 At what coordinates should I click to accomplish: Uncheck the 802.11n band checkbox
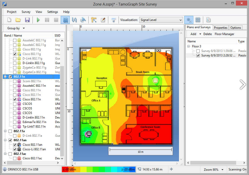pos(10,77)
